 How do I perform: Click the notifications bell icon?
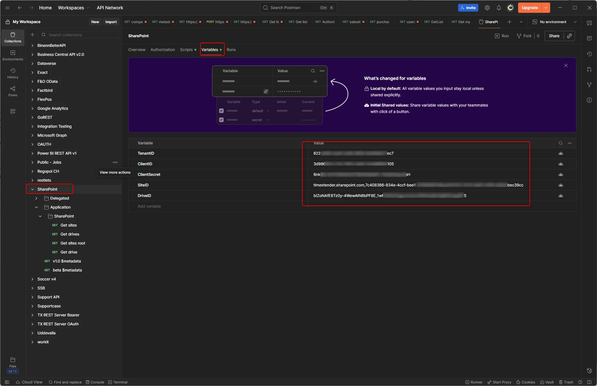click(499, 8)
